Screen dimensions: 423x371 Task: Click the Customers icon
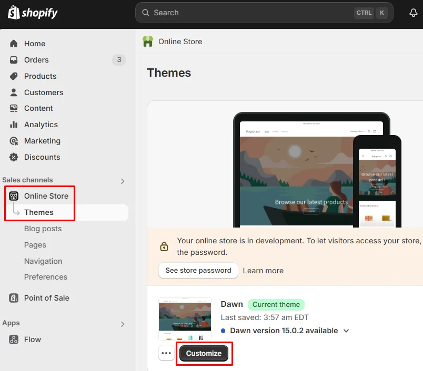point(13,92)
